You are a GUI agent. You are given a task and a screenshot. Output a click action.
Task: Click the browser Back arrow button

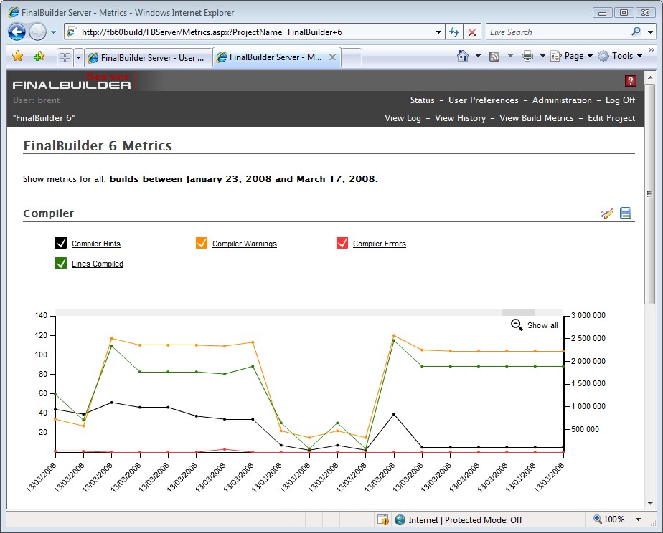(x=17, y=32)
